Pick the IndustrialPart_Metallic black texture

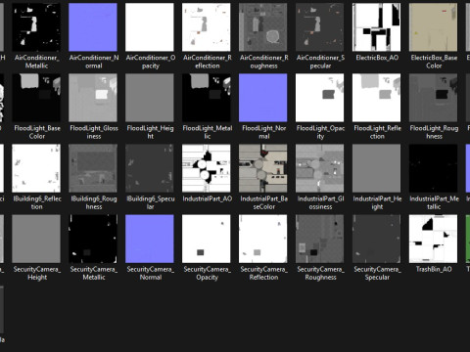pyautogui.click(x=434, y=168)
